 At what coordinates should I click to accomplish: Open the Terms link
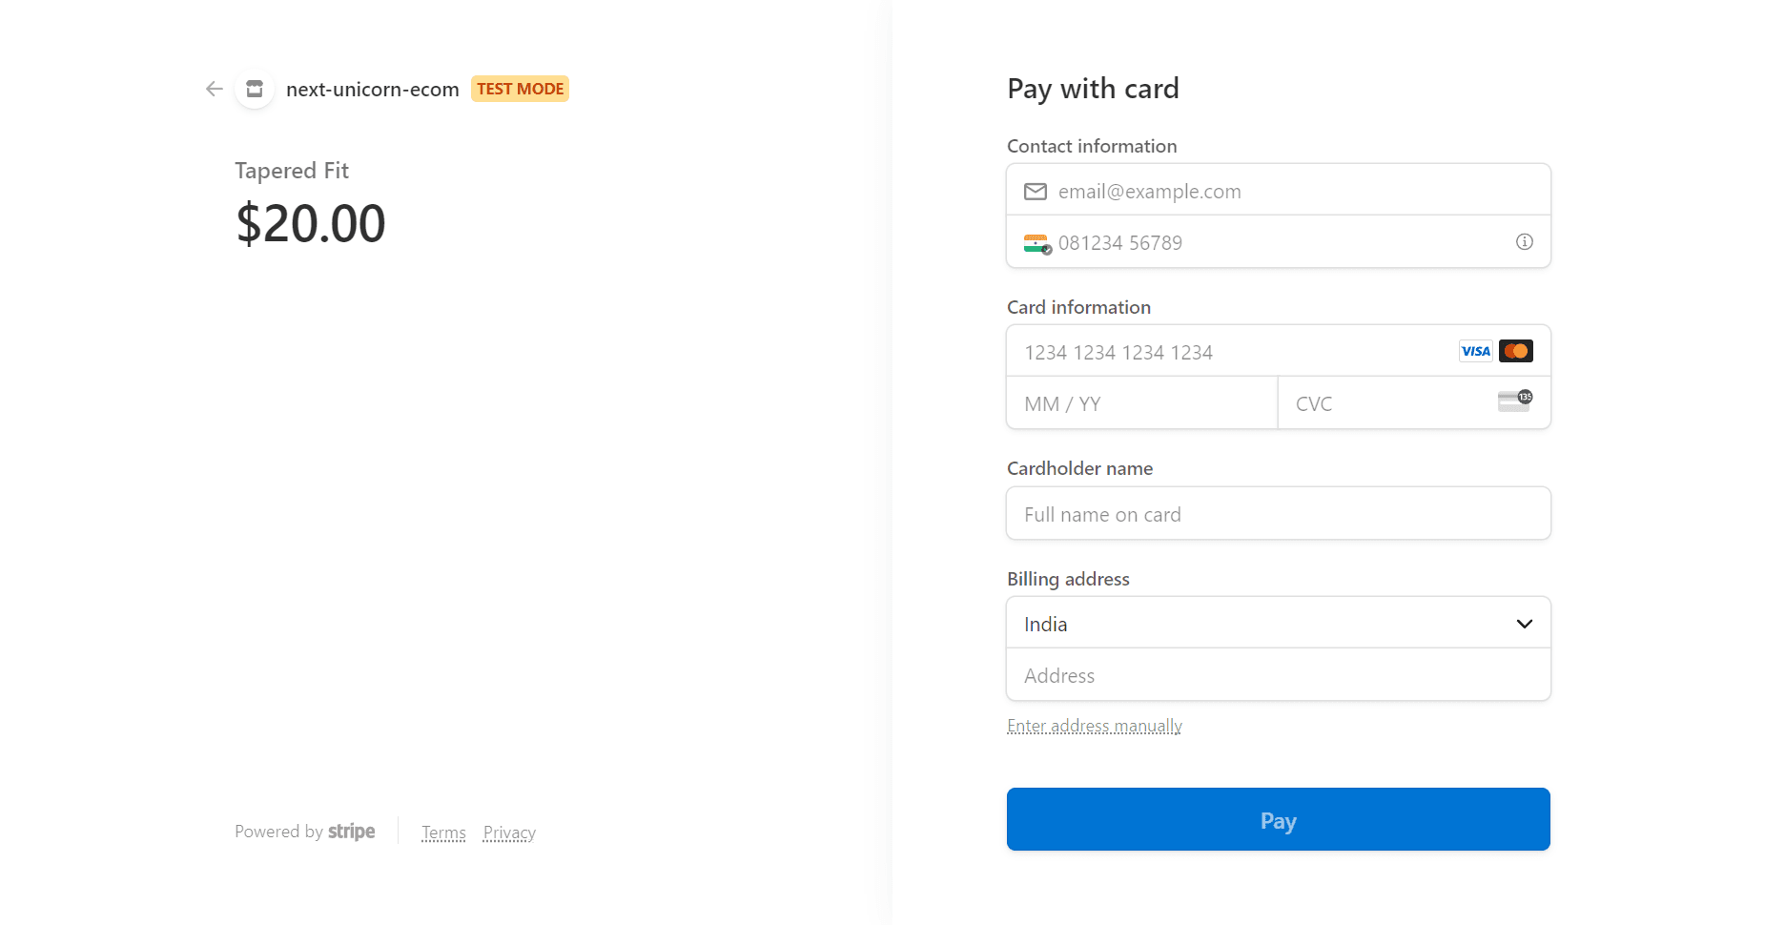pos(443,832)
